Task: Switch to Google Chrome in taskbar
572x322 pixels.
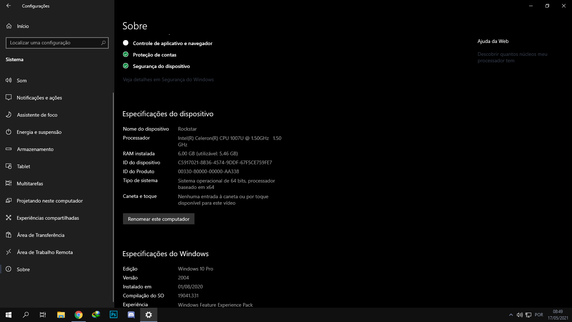Action: [x=79, y=315]
